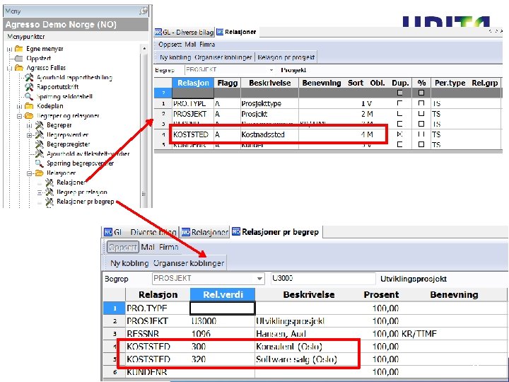
Task: Expand the Egne menyer tree node
Action: [x=9, y=49]
